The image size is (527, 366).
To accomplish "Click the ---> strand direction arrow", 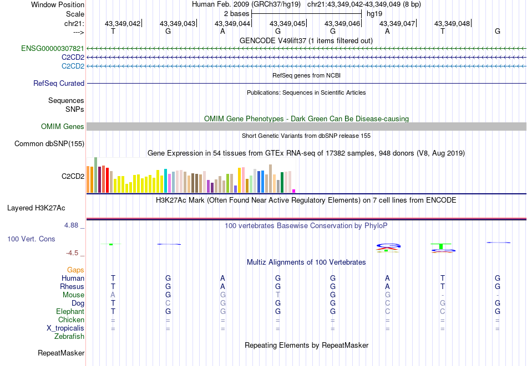I will coord(79,32).
